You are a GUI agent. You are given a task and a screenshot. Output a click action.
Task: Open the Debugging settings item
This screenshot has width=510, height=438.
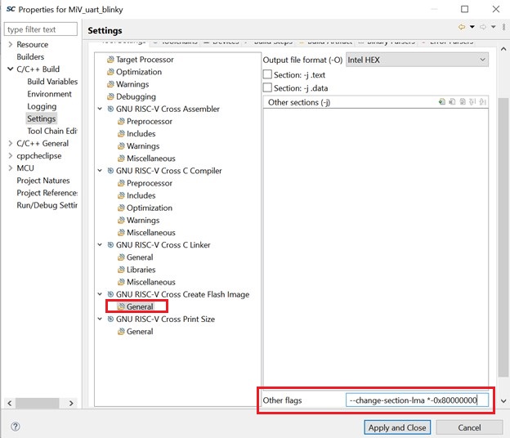click(135, 96)
